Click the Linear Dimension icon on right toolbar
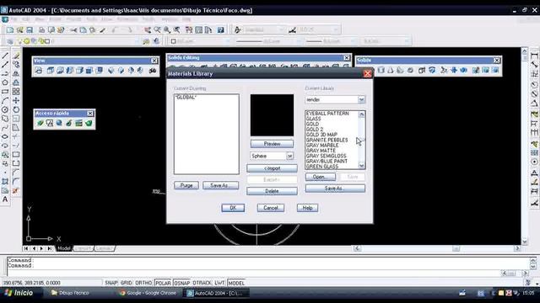Image resolution: width=540 pixels, height=303 pixels. point(534,56)
